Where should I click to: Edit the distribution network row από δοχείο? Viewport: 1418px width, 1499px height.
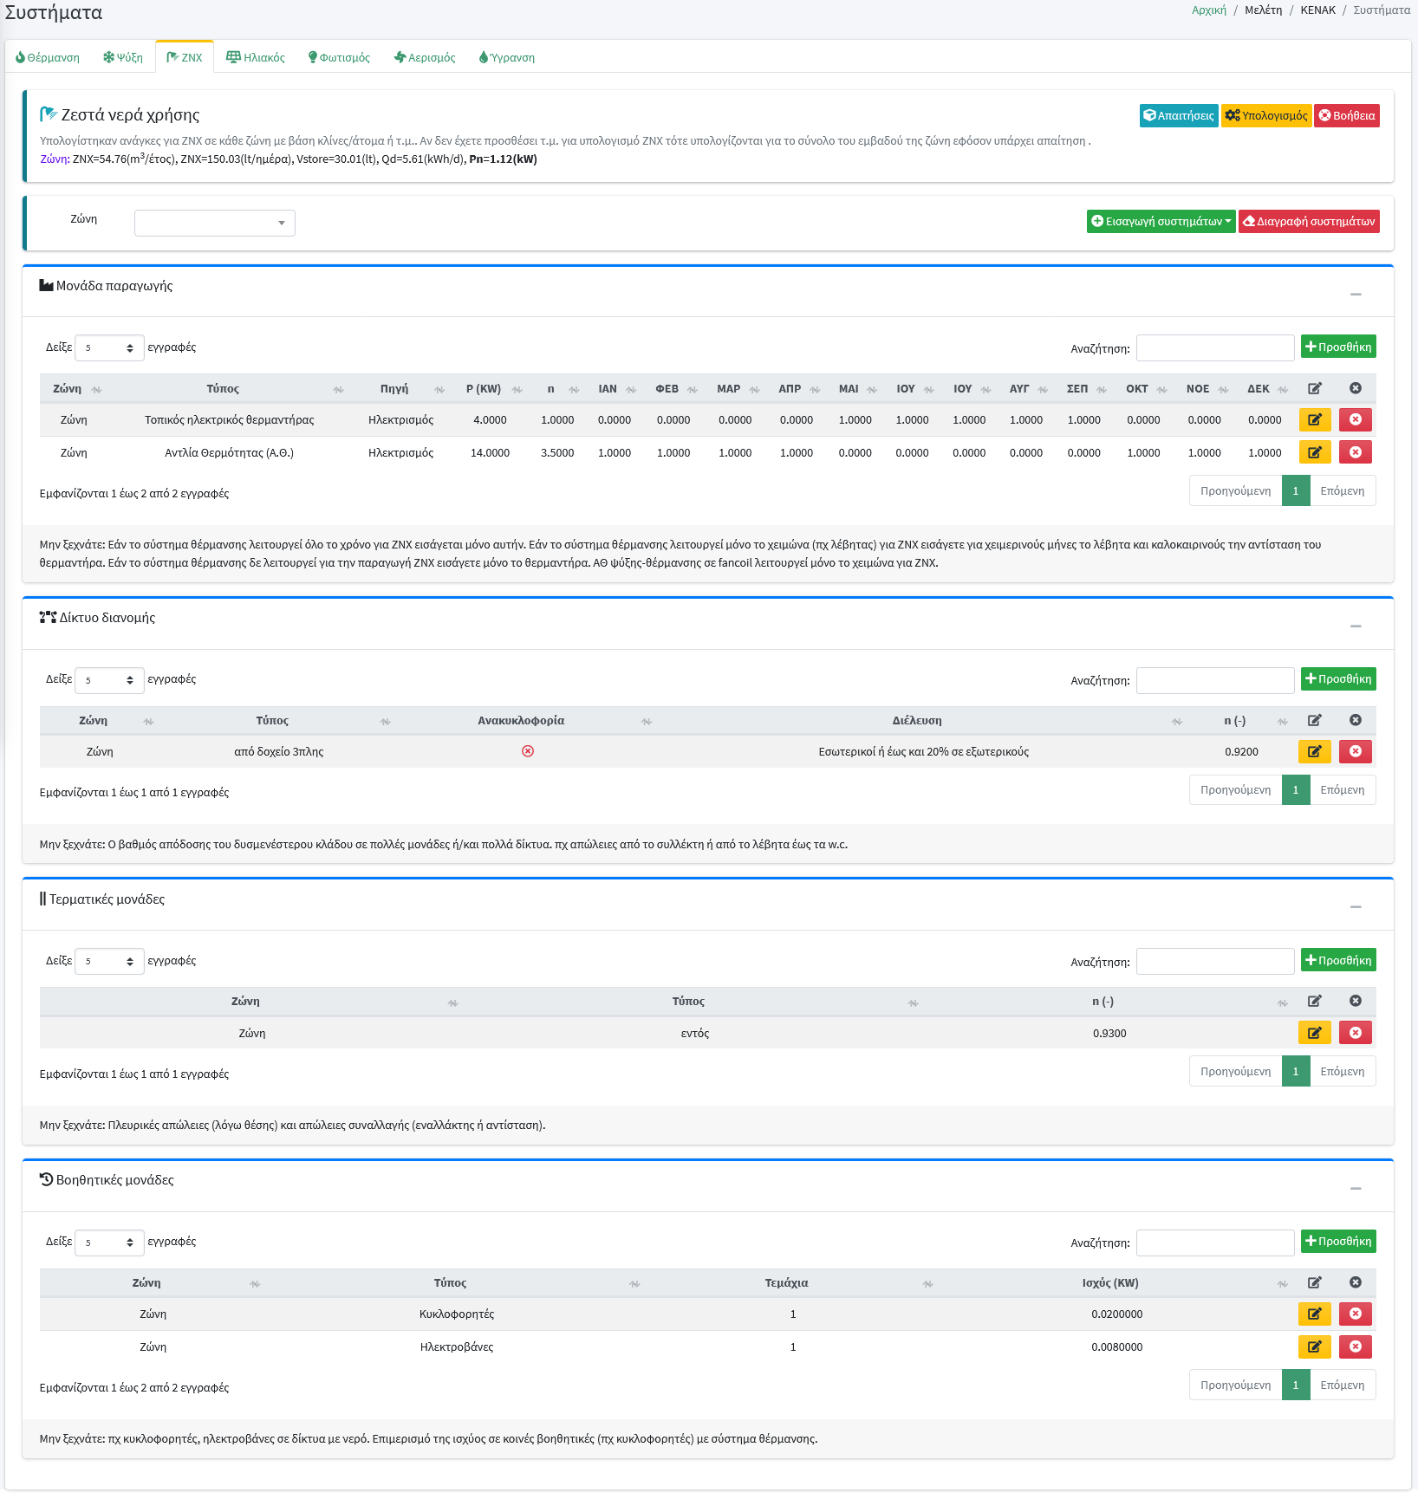pos(1314,751)
